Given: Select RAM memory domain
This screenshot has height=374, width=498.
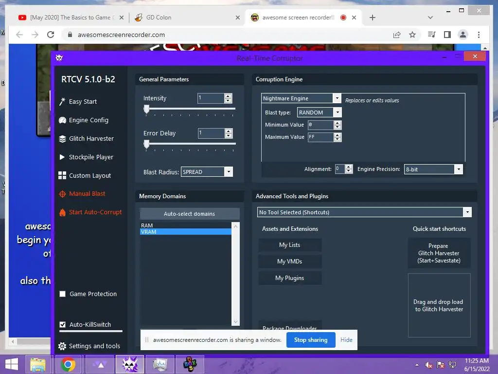Looking at the screenshot, I should [185, 225].
